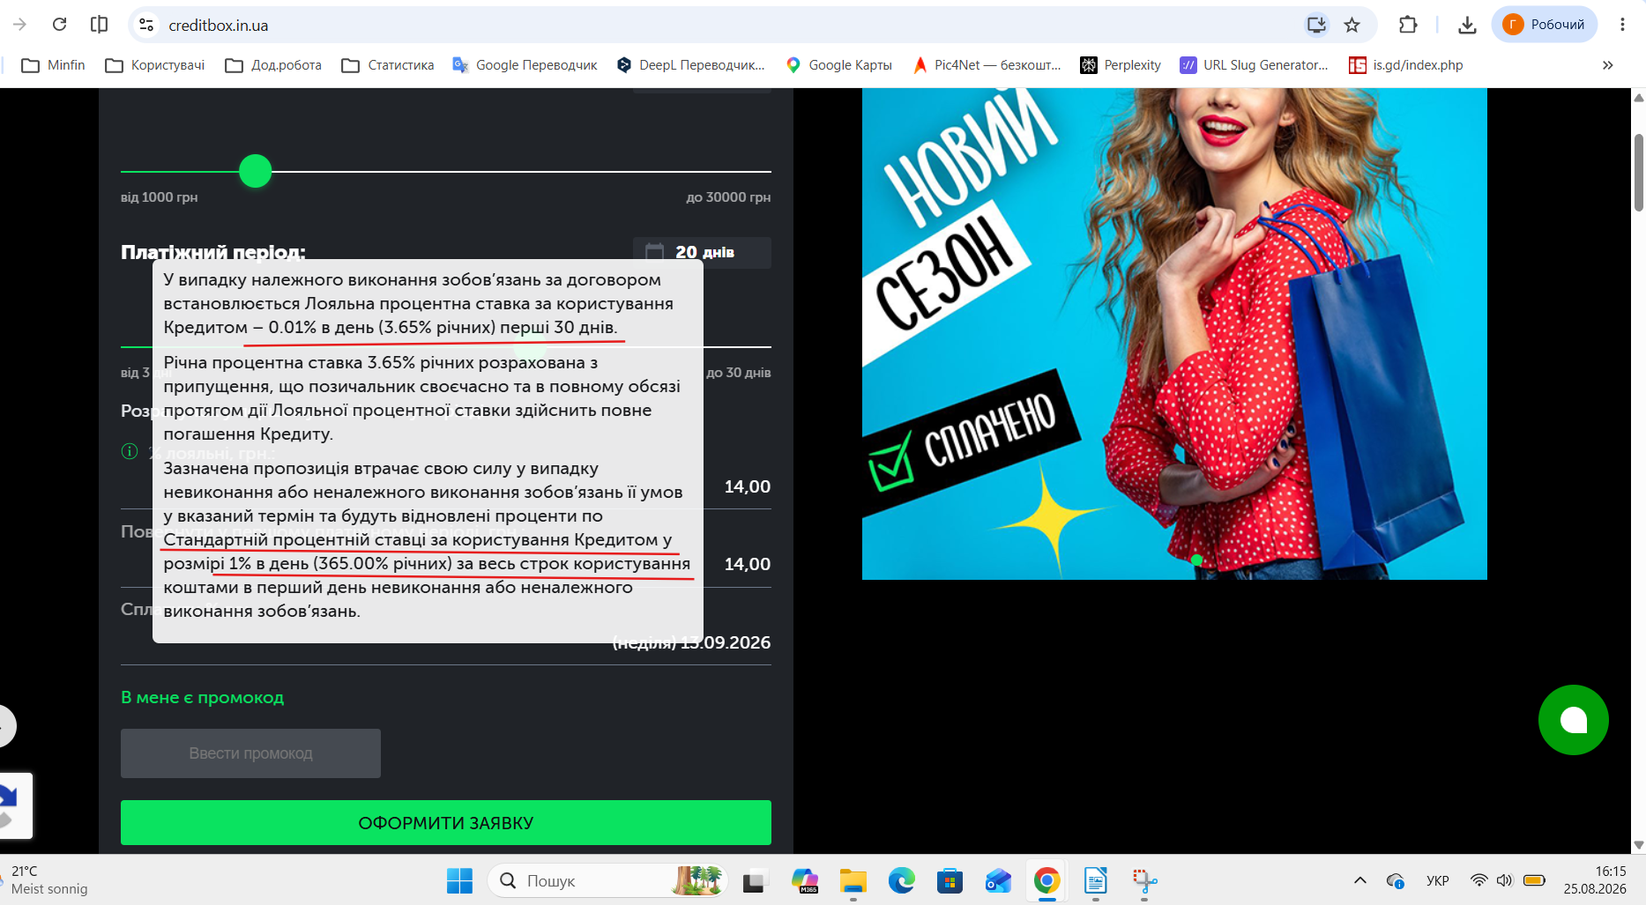Click the scrollbar up arrow
Screen dimensions: 1646x905
pyautogui.click(x=1639, y=97)
